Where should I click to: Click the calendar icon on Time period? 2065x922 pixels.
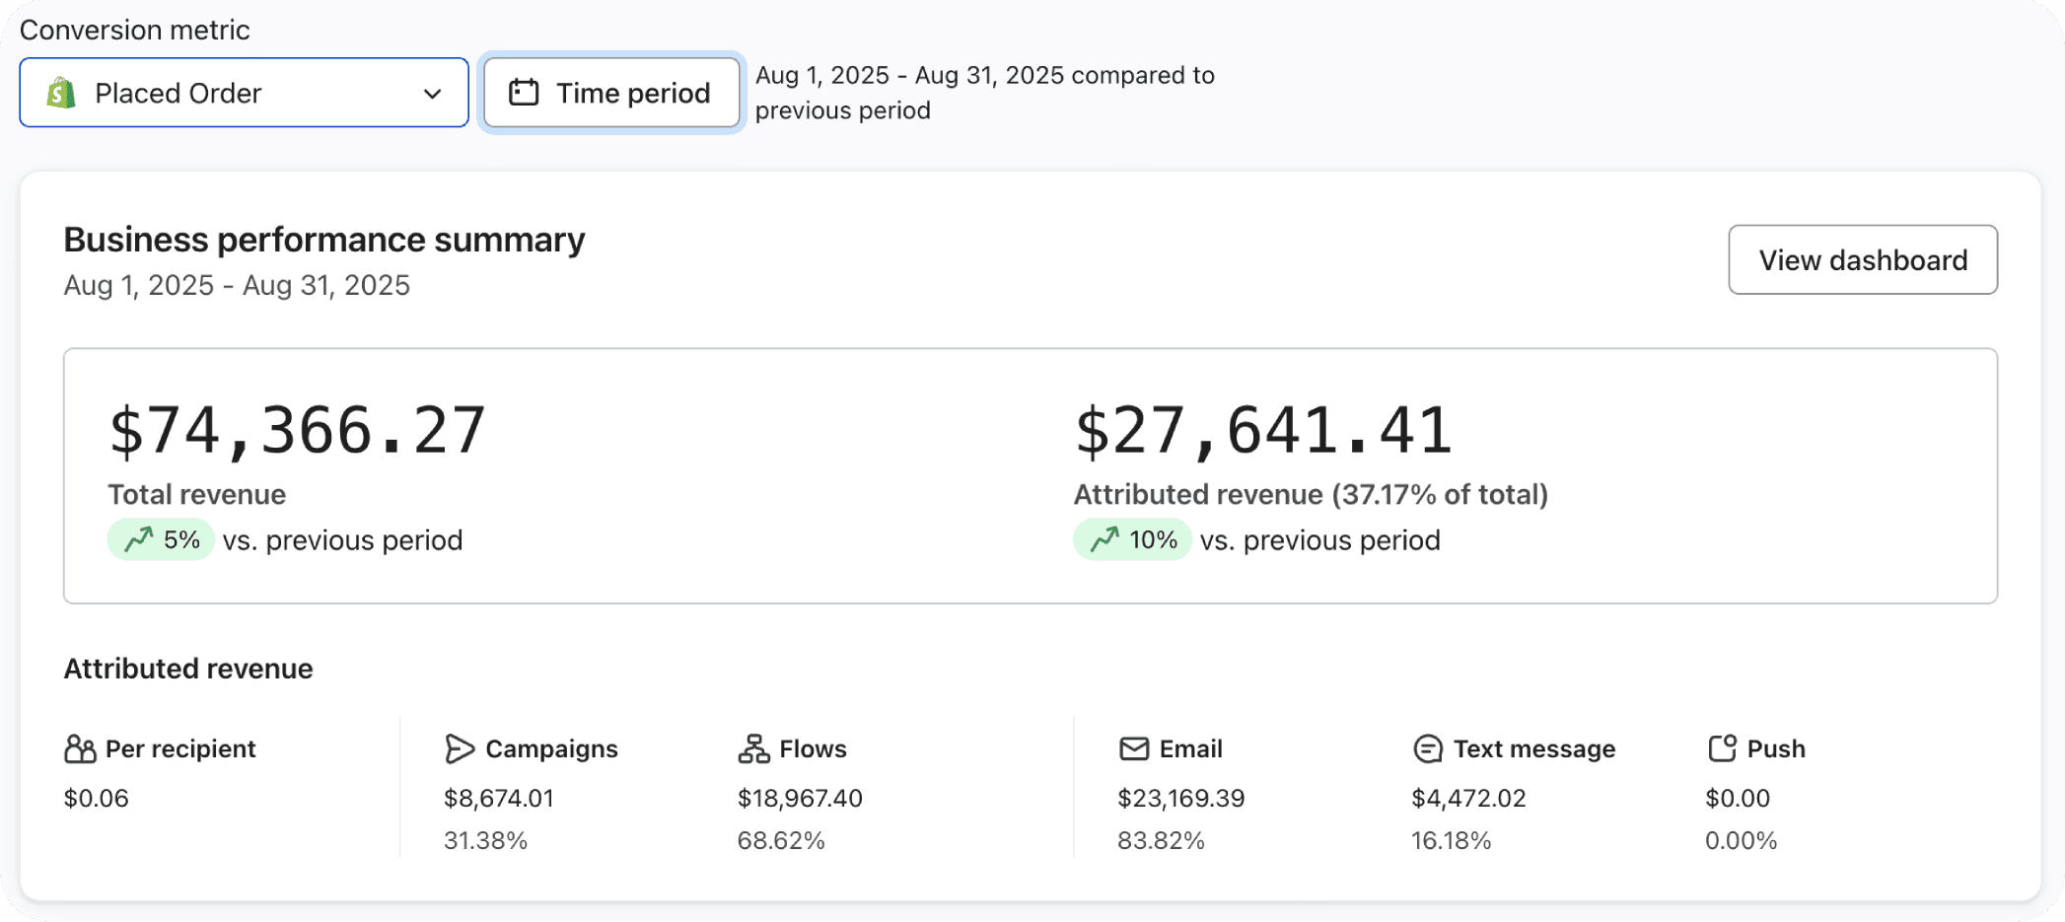click(x=524, y=93)
